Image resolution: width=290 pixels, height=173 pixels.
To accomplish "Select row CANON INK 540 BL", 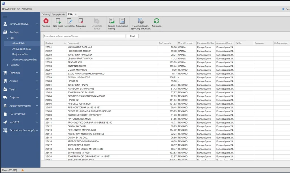I will (165, 126).
